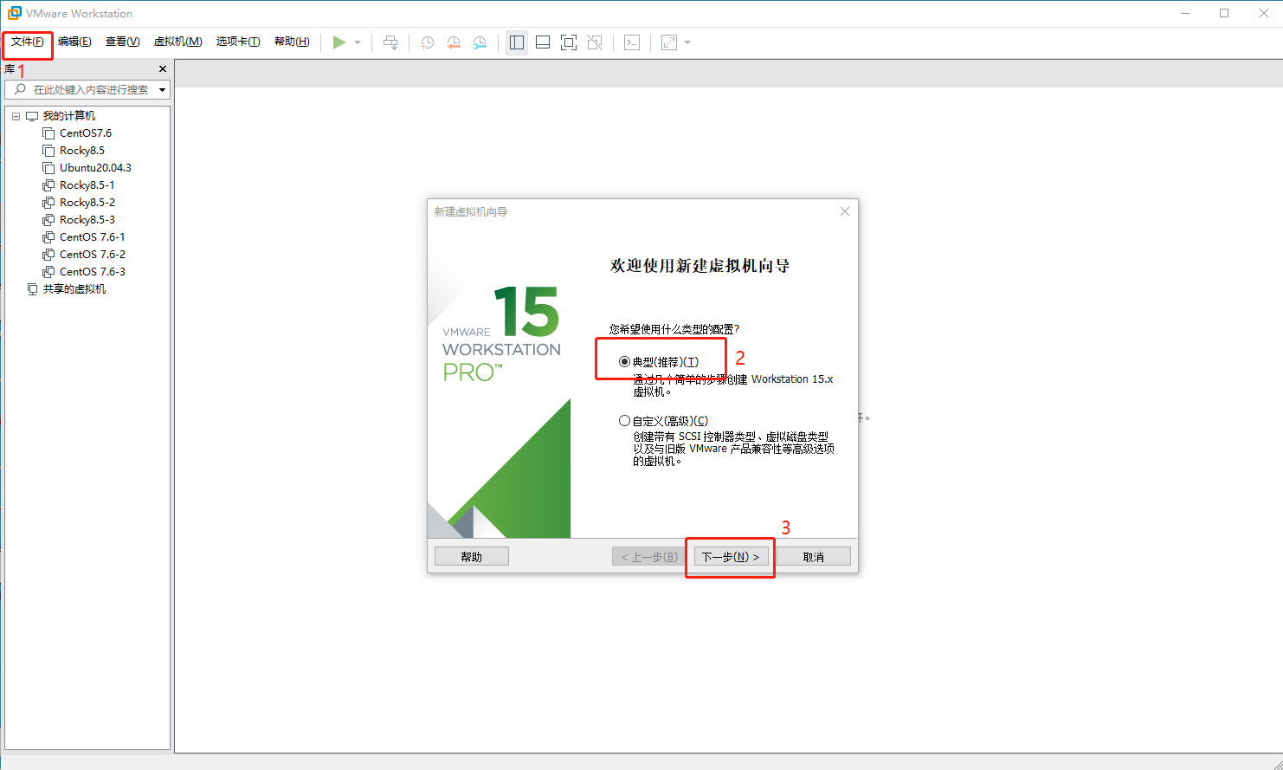Click the Unity mode toolbar icon

tap(595, 42)
